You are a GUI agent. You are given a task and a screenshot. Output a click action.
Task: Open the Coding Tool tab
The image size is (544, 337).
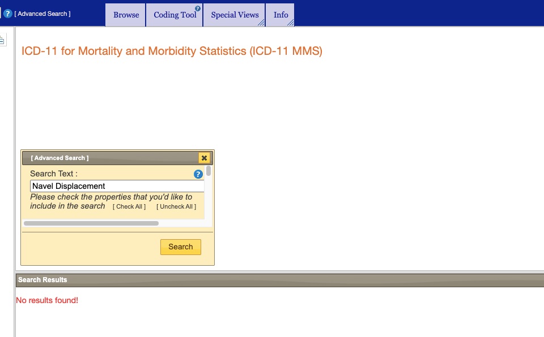pyautogui.click(x=175, y=15)
